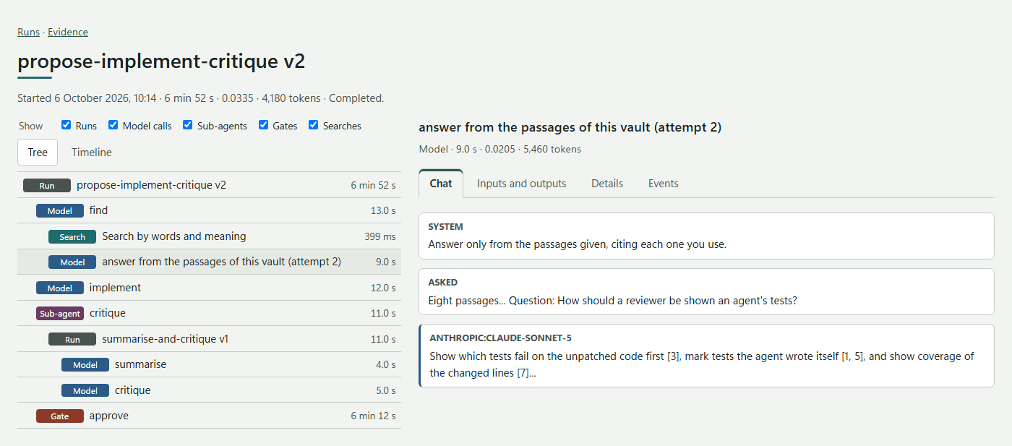Uncheck the Searches checkbox
Screen dimensions: 1012x446
click(314, 125)
